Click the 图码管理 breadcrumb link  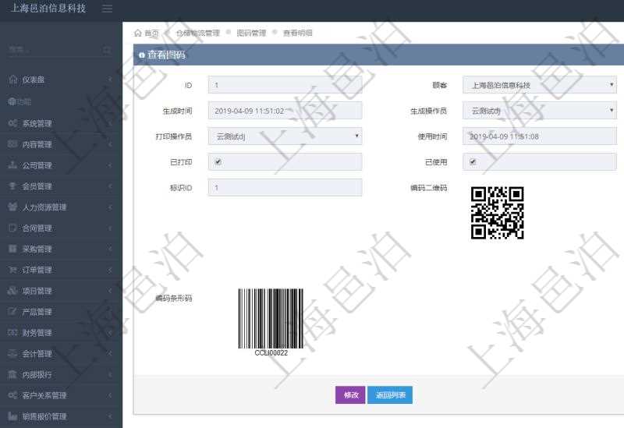click(x=251, y=34)
